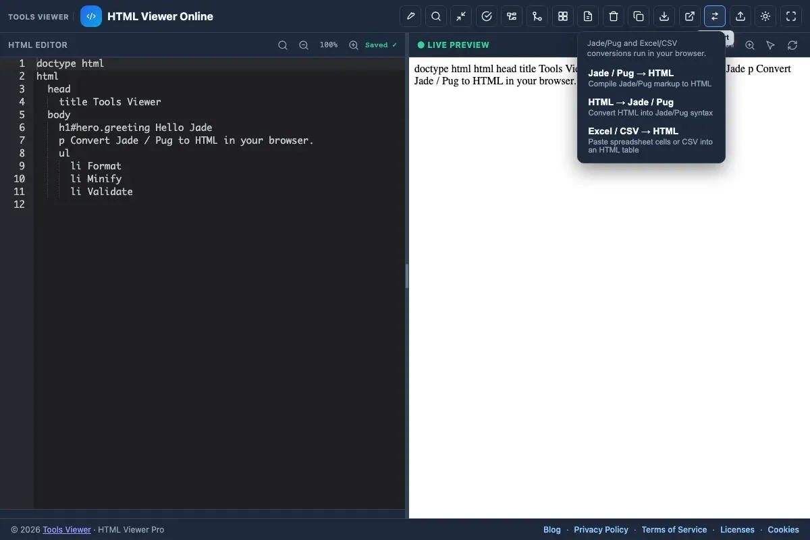Enter fullscreen with the corner-brackets icon
This screenshot has width=810, height=540.
point(790,16)
